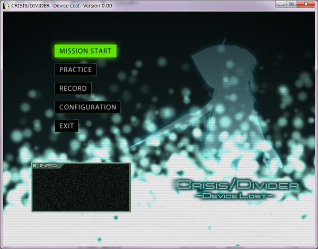Click the INFO panel header label
318x249 pixels.
click(48, 166)
